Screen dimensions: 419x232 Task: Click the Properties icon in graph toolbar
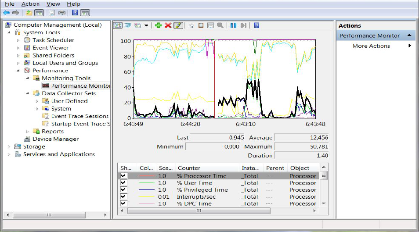tap(210, 25)
